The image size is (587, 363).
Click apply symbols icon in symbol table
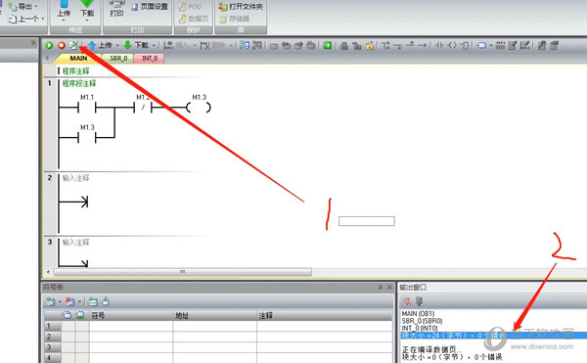tap(106, 301)
